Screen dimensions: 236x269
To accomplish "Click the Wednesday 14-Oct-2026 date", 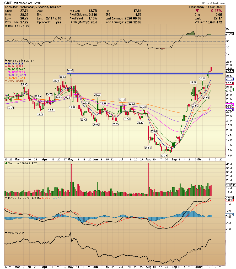I will click(205, 7).
